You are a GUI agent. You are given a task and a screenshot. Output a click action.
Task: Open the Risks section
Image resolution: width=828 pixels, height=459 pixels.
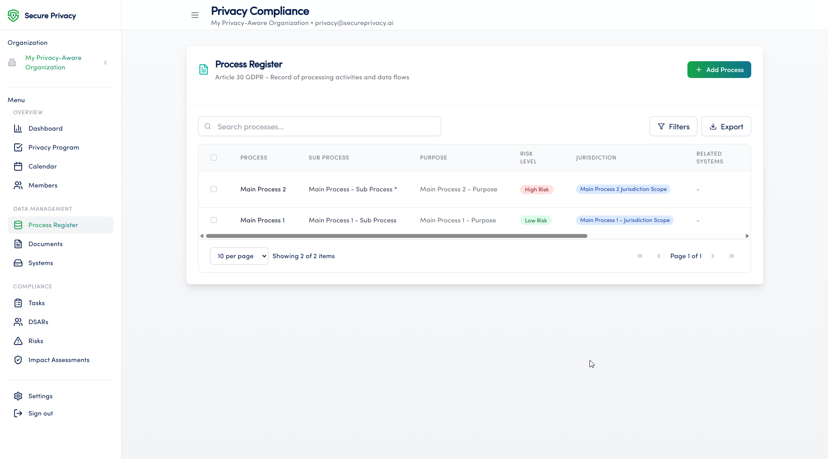(x=36, y=340)
